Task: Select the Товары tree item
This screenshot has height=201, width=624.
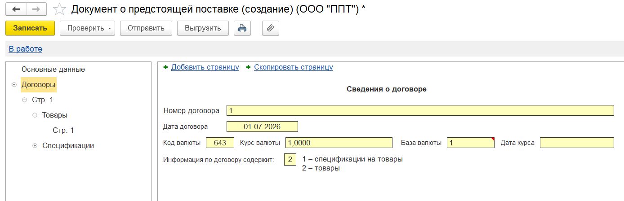Action: [x=55, y=115]
